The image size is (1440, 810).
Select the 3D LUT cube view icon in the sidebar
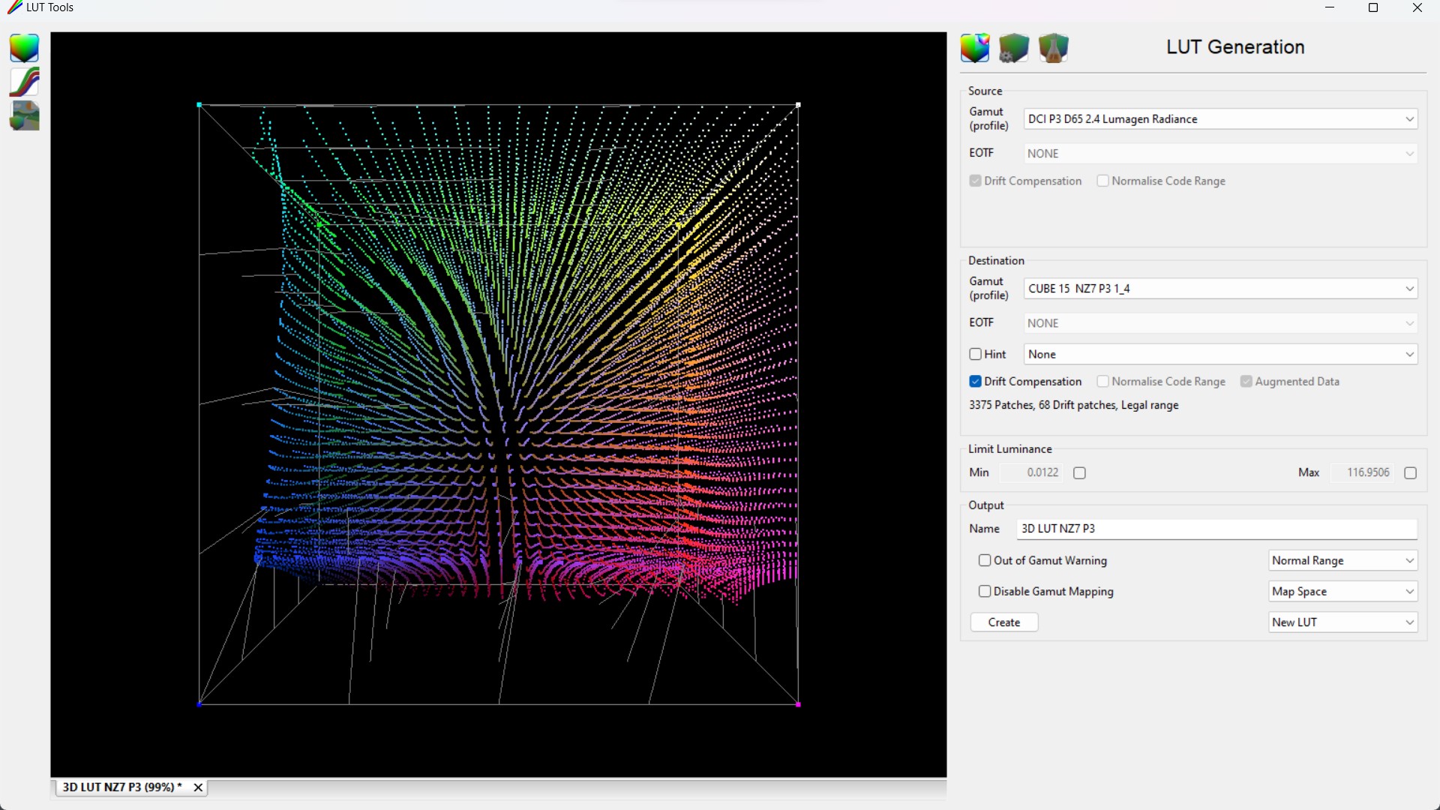(24, 48)
